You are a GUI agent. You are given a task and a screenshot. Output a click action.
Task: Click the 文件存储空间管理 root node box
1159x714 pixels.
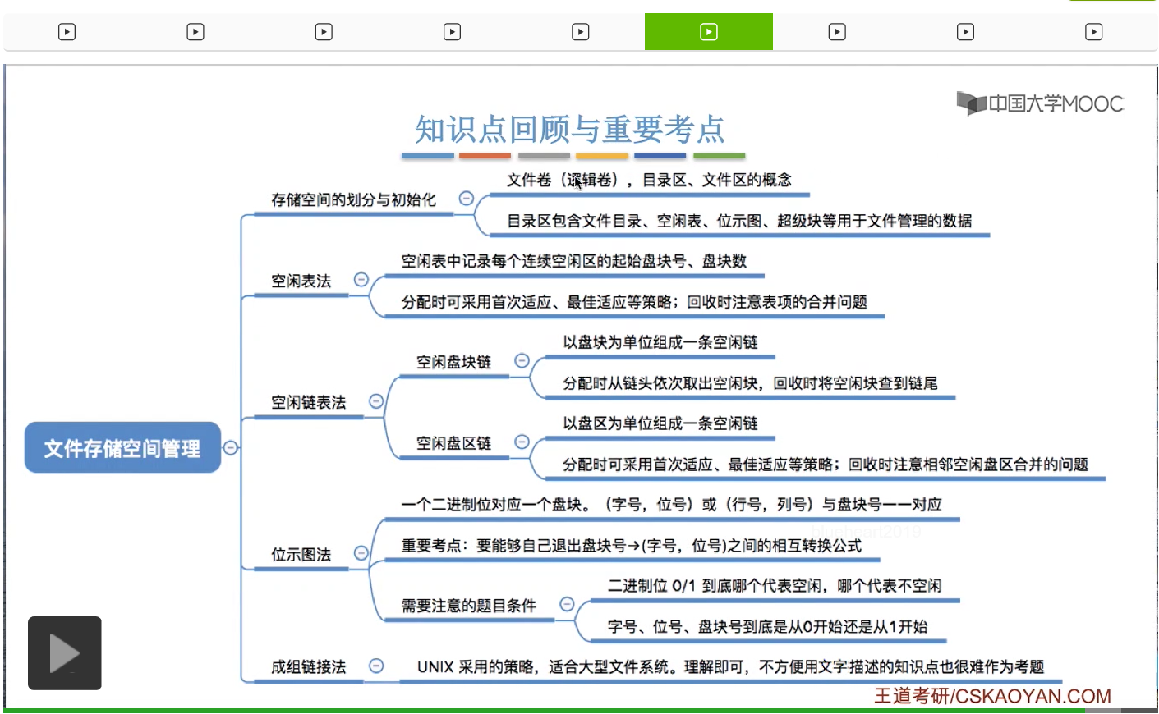(123, 447)
